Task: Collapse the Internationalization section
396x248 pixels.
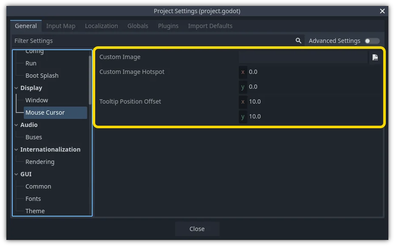Action: pyautogui.click(x=16, y=149)
